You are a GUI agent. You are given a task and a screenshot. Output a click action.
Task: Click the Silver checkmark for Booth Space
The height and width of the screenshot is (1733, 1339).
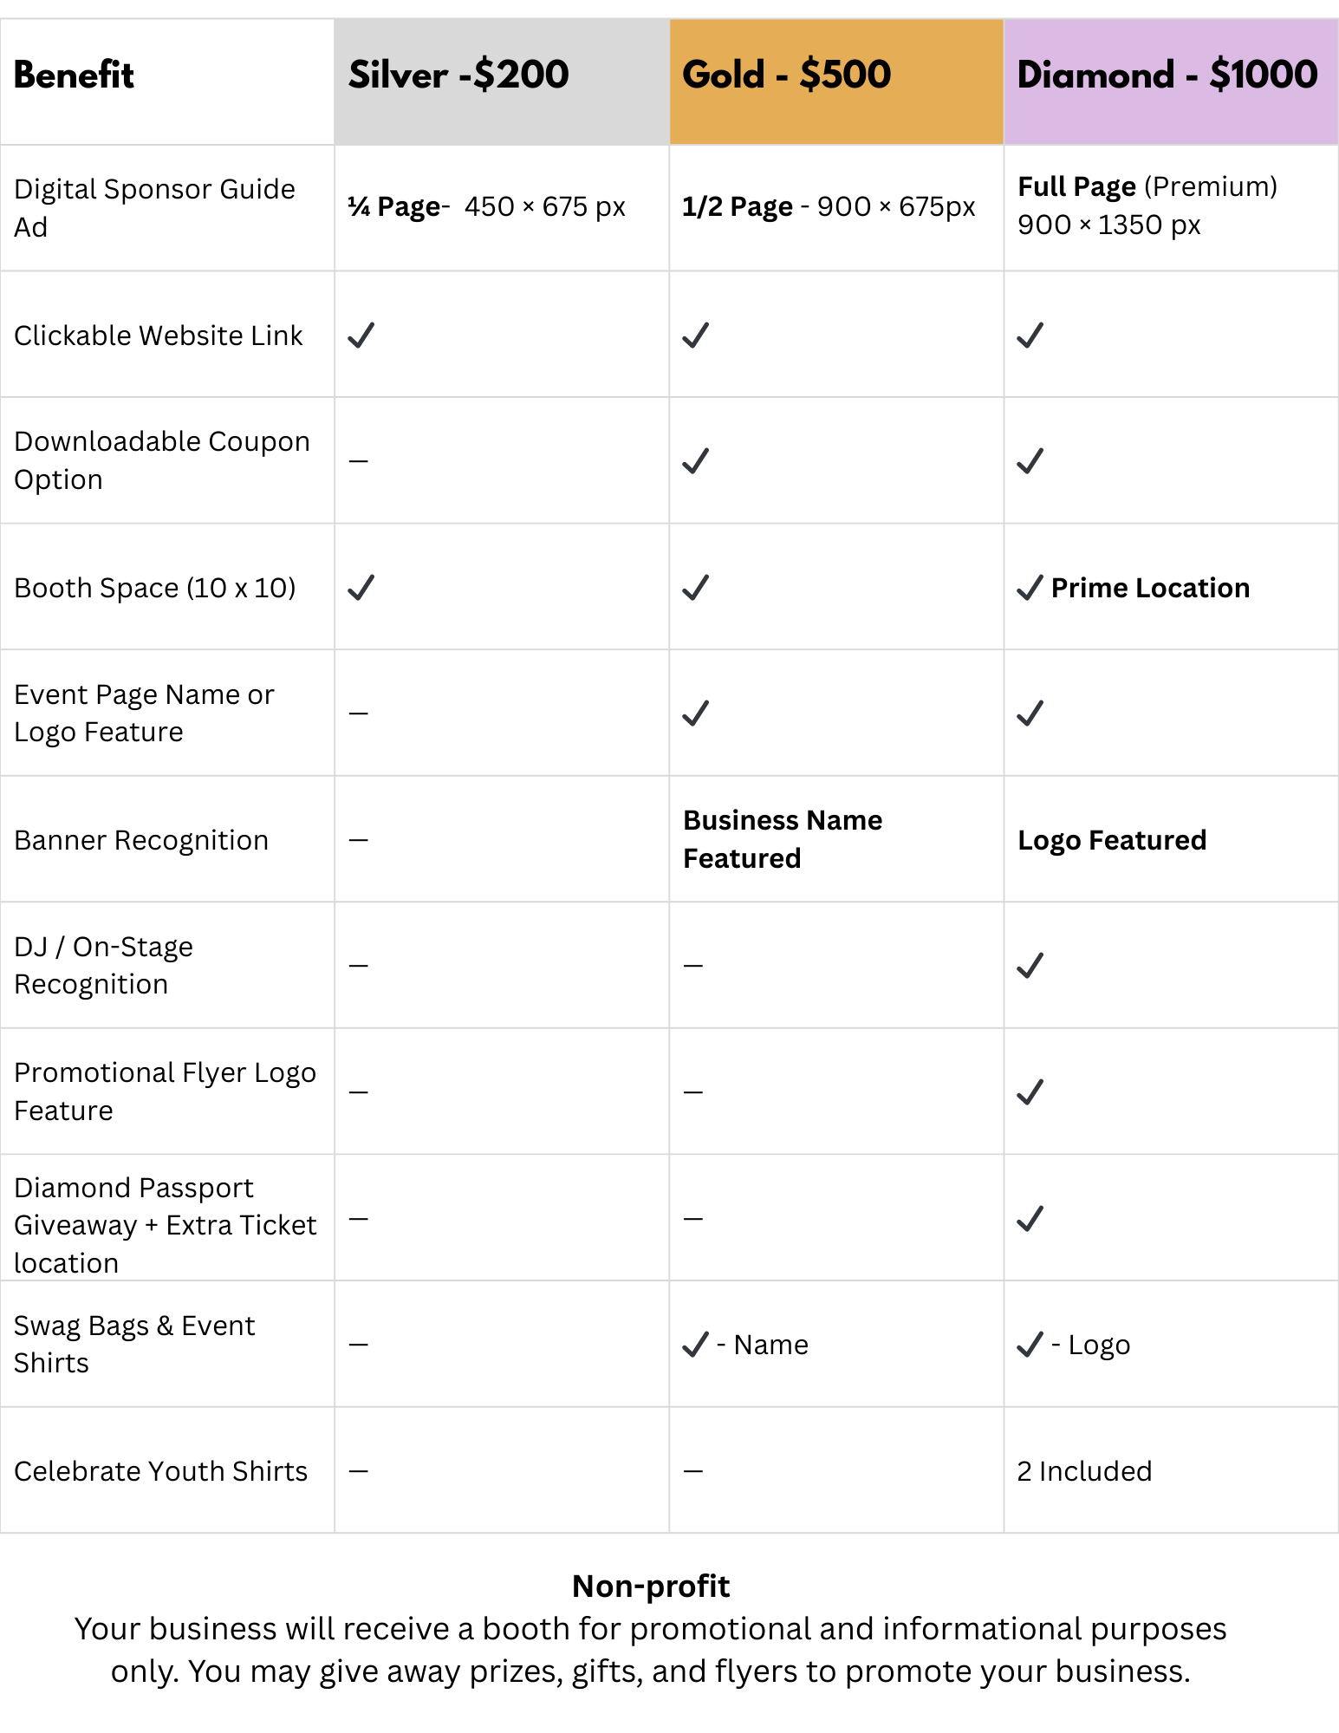(361, 588)
